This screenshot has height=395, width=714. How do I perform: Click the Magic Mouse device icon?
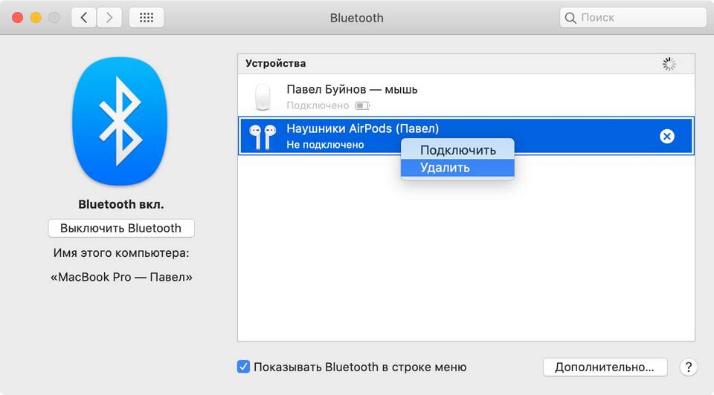coord(263,97)
